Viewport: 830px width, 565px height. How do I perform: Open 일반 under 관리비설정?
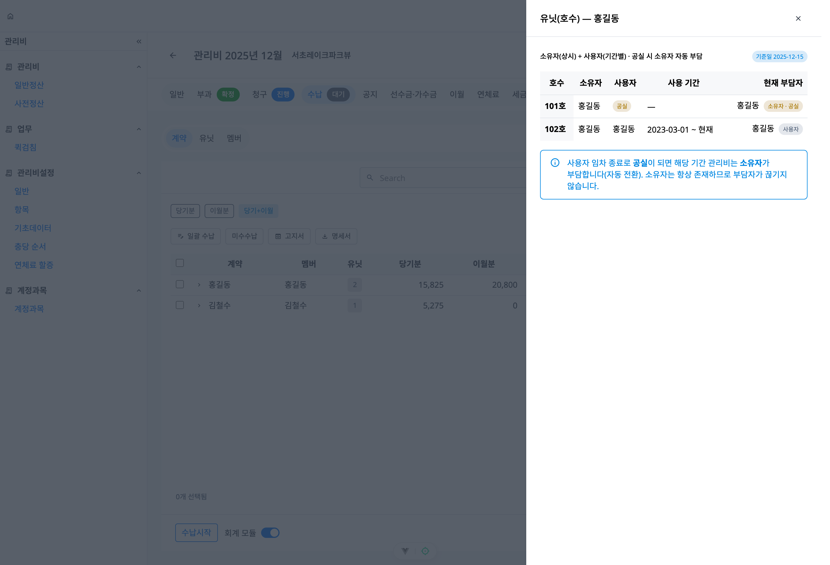tap(21, 191)
